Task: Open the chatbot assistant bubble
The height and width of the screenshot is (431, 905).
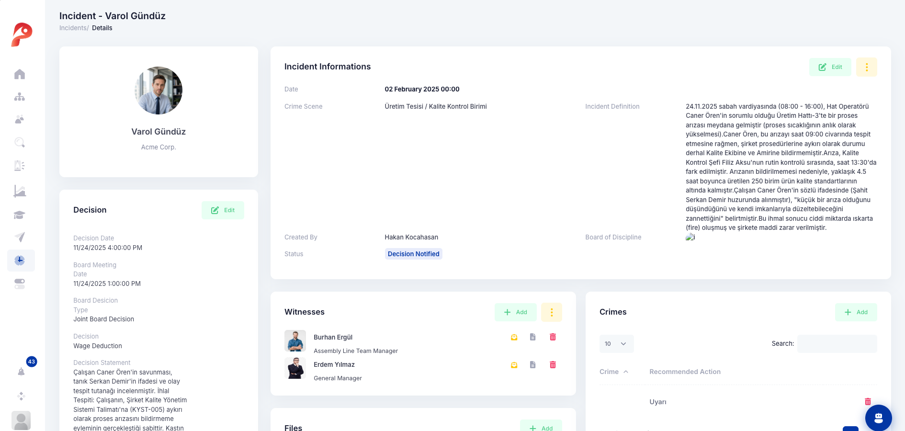Action: (878, 418)
